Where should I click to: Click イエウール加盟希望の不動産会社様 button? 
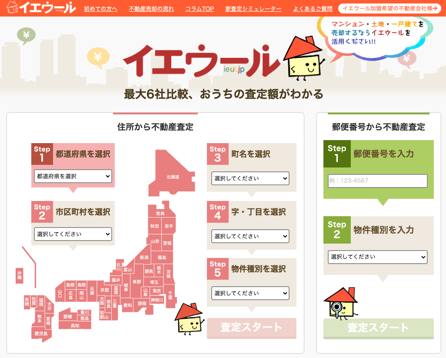tap(389, 9)
